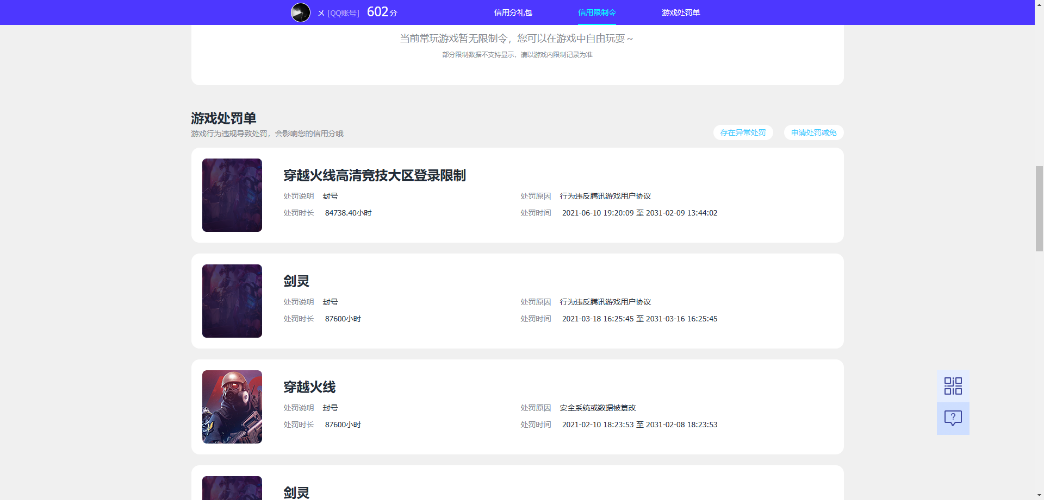Click the 游戏处罚单 section heading
The width and height of the screenshot is (1044, 500).
point(223,118)
